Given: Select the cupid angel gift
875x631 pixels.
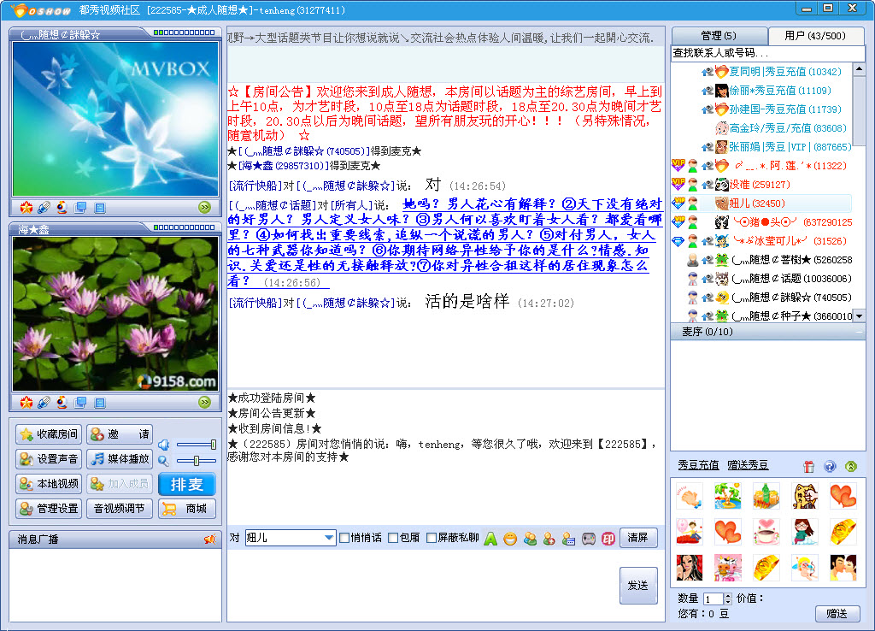Looking at the screenshot, I should (805, 568).
